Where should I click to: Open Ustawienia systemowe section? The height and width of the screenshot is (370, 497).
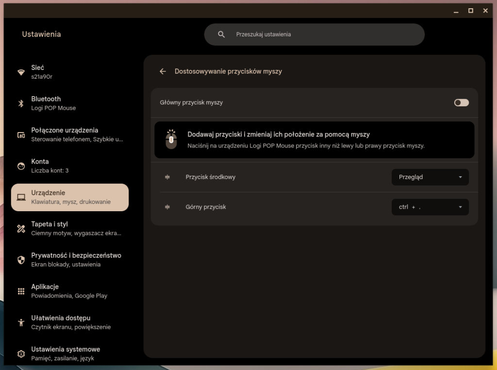click(x=70, y=354)
